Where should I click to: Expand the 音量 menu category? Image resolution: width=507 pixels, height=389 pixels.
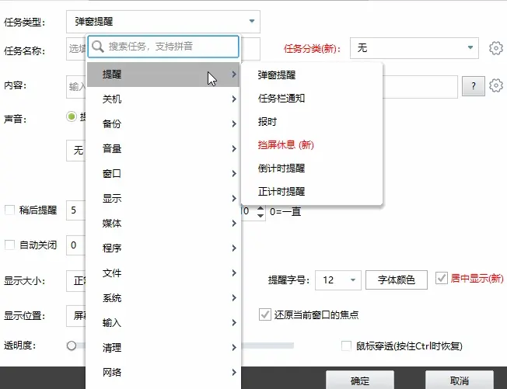[x=163, y=149]
